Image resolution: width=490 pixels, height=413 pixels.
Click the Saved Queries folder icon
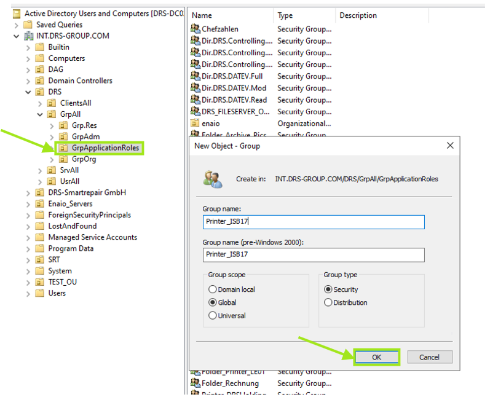28,25
